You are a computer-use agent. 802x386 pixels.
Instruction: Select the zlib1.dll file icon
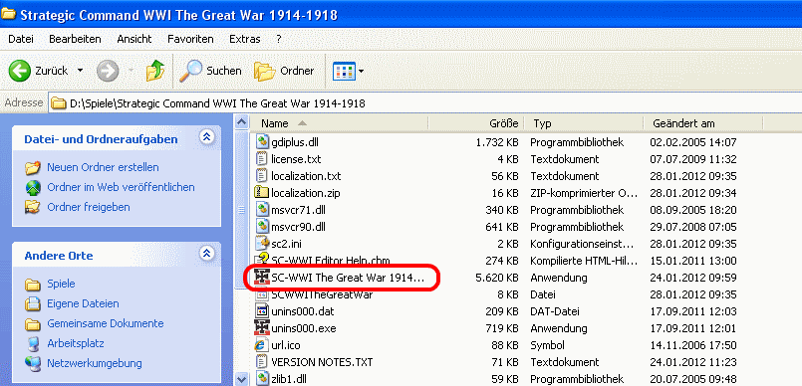[262, 379]
